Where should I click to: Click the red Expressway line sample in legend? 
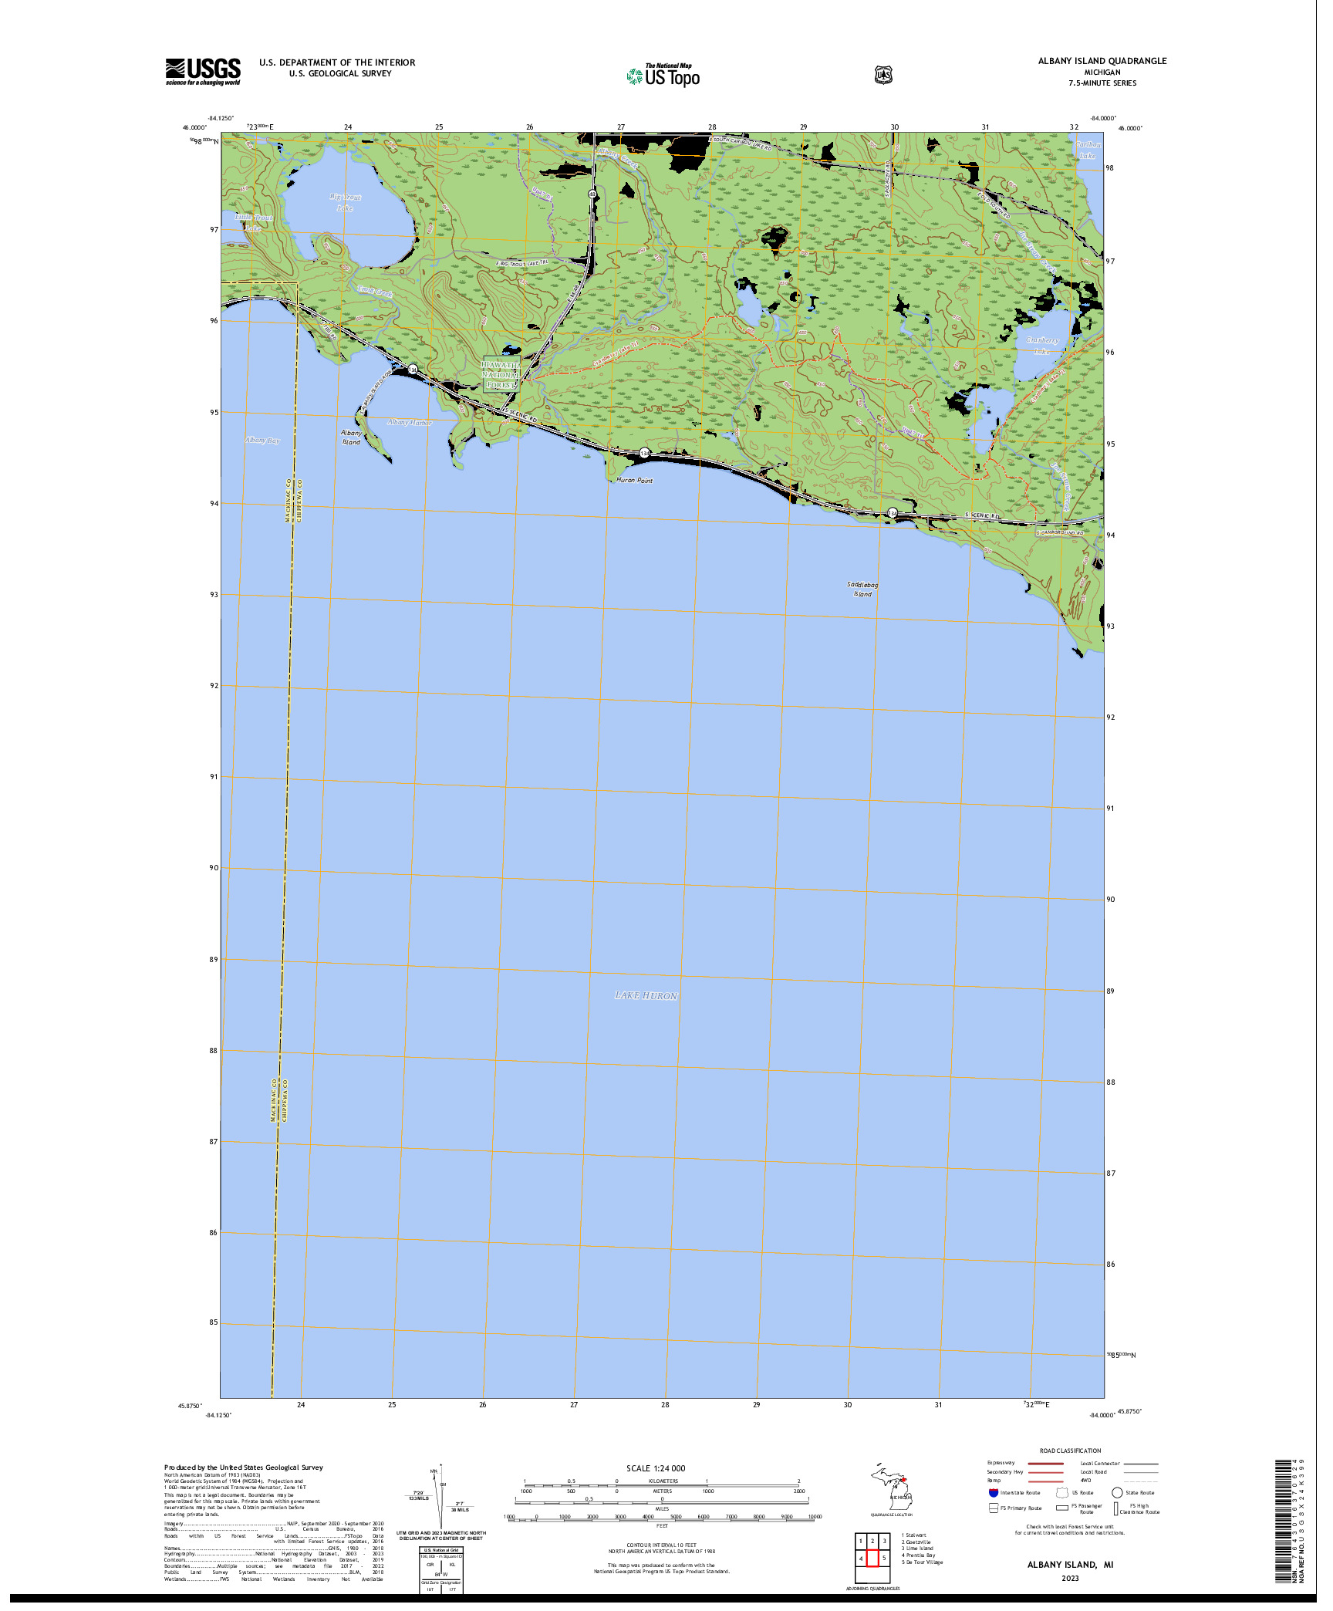tap(1045, 1463)
